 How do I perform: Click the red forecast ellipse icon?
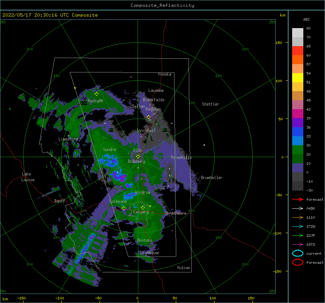[x=298, y=262]
